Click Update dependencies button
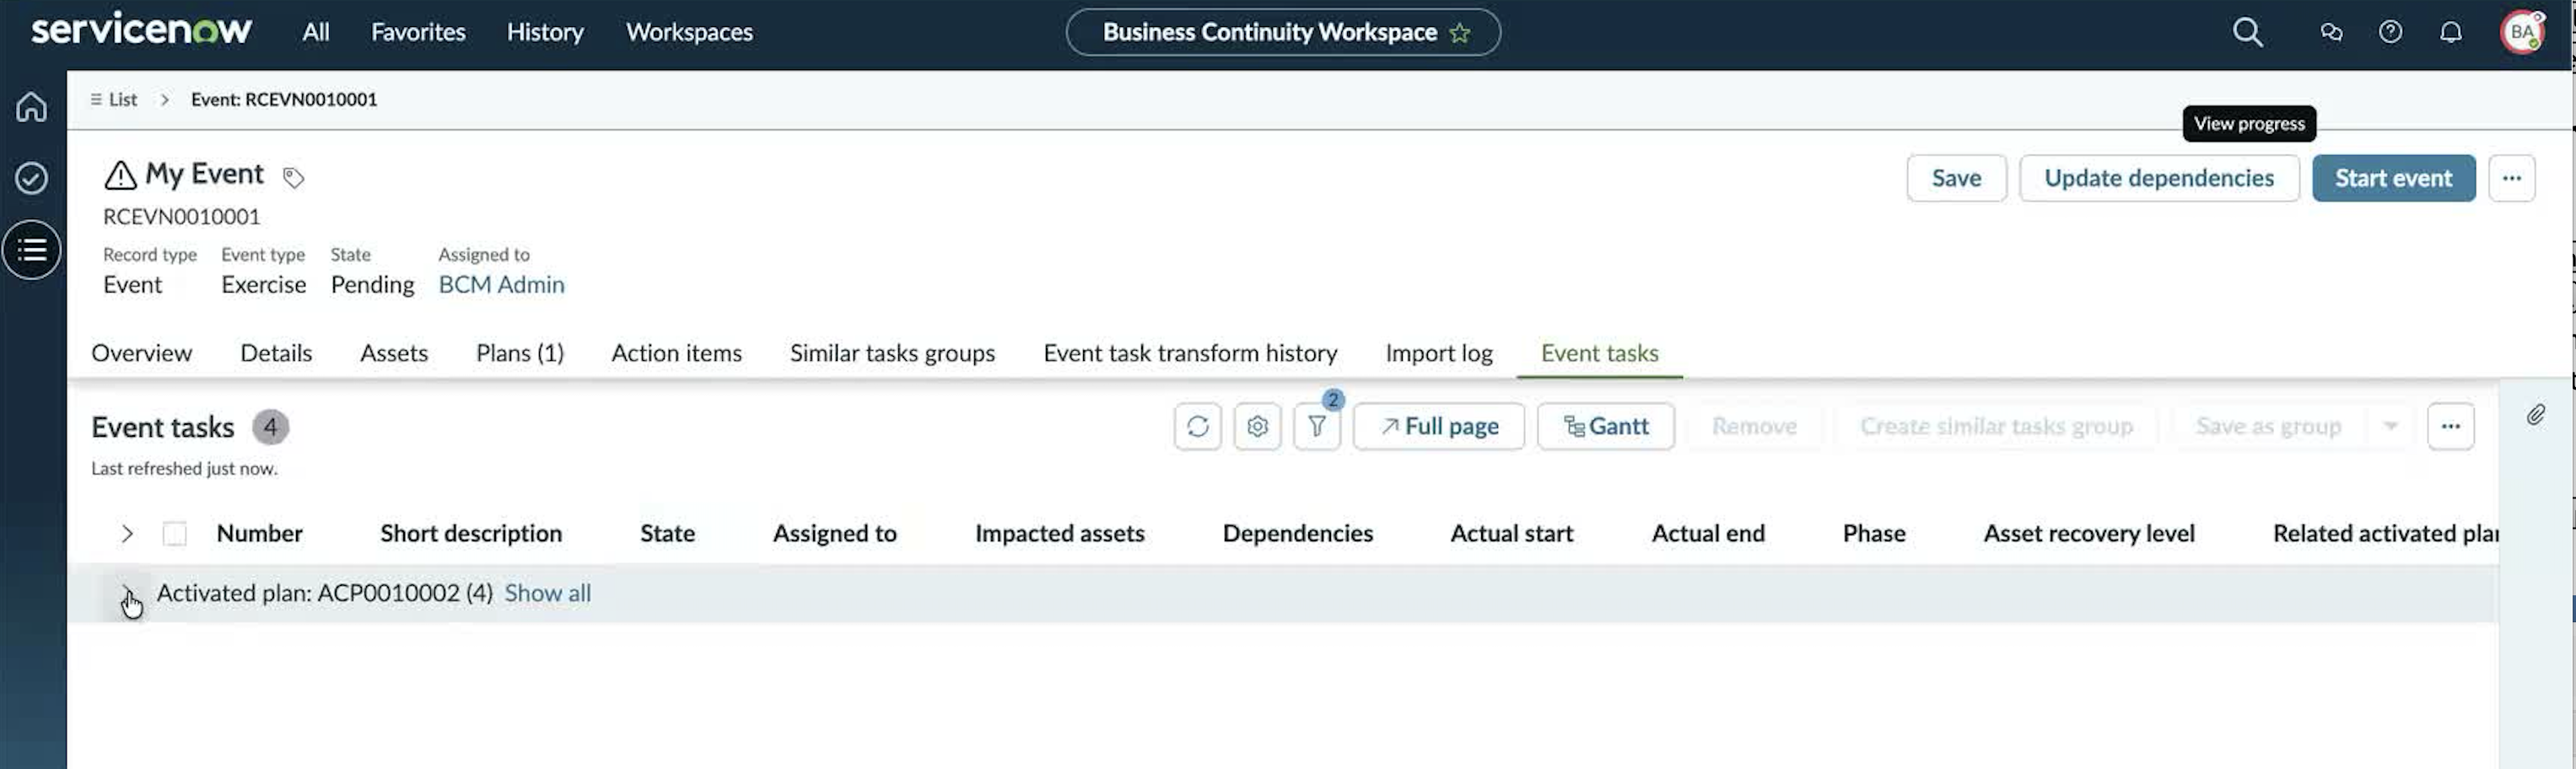The image size is (2576, 769). tap(2159, 178)
